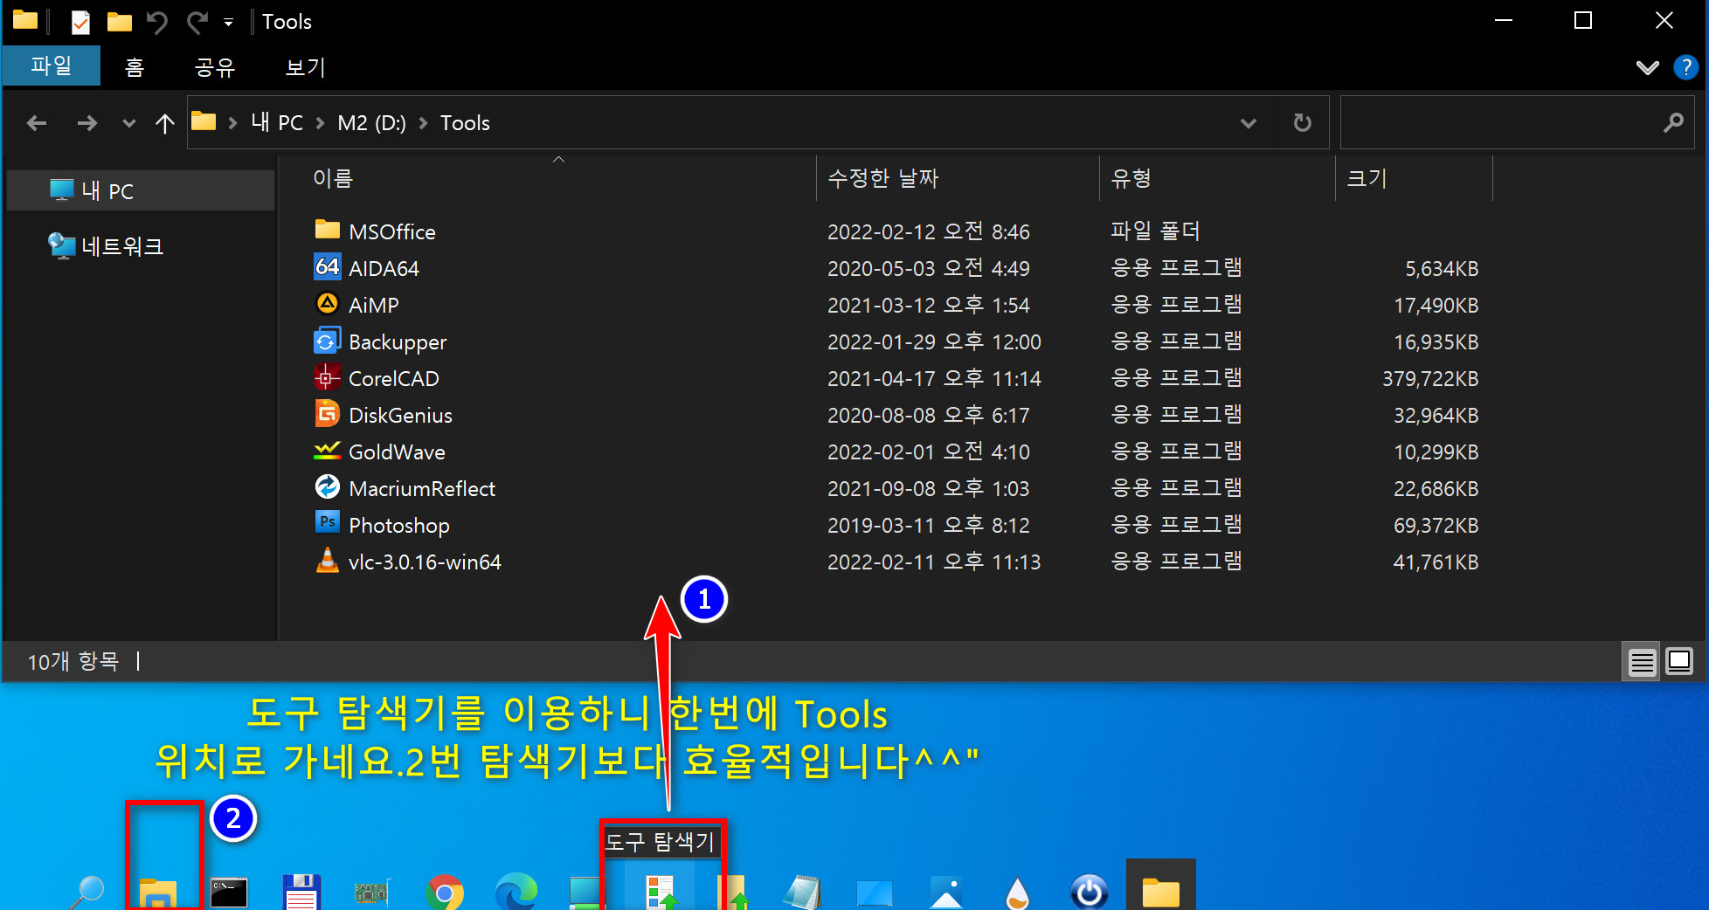Open the taskbar magnifier search icon
Viewport: 1709px width, 910px height.
tap(87, 891)
